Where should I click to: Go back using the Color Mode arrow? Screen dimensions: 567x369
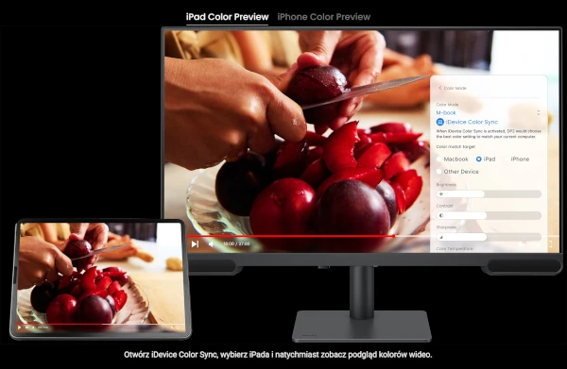[440, 88]
